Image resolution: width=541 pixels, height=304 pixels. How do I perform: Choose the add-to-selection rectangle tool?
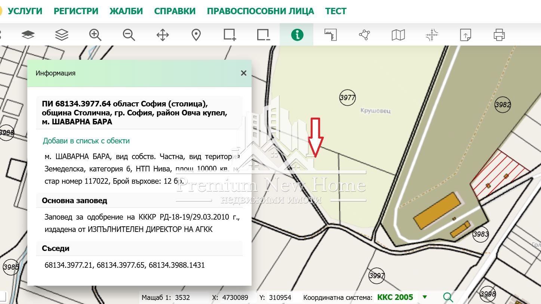[x=230, y=35]
